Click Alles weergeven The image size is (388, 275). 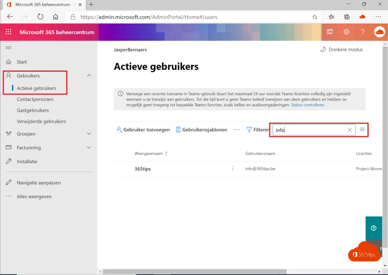34,197
